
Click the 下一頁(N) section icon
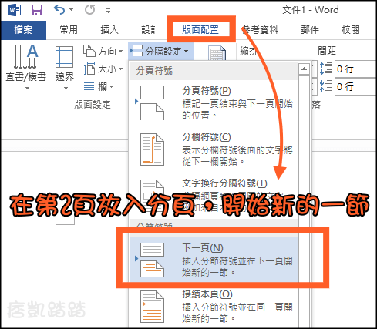pyautogui.click(x=152, y=260)
